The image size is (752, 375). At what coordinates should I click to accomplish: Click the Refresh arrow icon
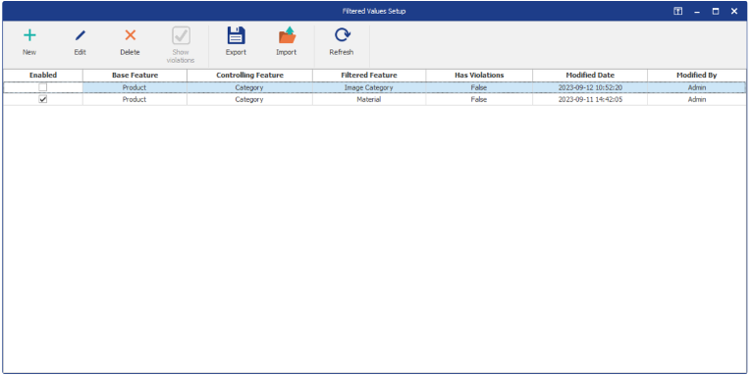tap(342, 35)
